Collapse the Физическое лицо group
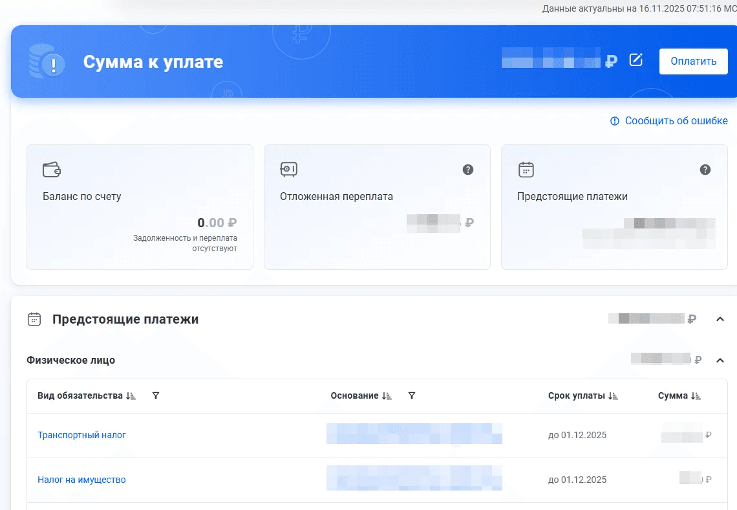 [x=720, y=360]
